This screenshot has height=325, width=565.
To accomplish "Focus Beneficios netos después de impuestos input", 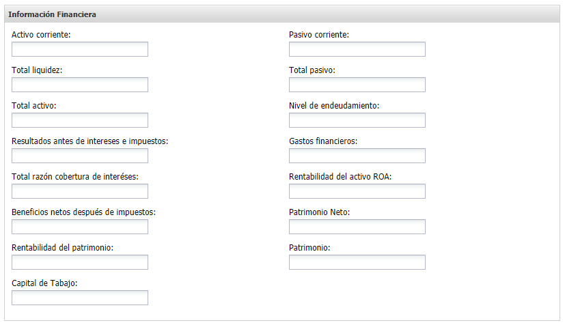I will (80, 227).
